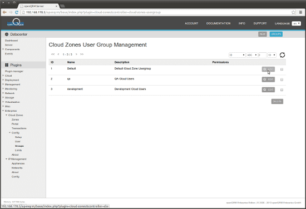This screenshot has width=306, height=209.
Task: Go back with browser back arrow
Action: [x=4, y=12]
